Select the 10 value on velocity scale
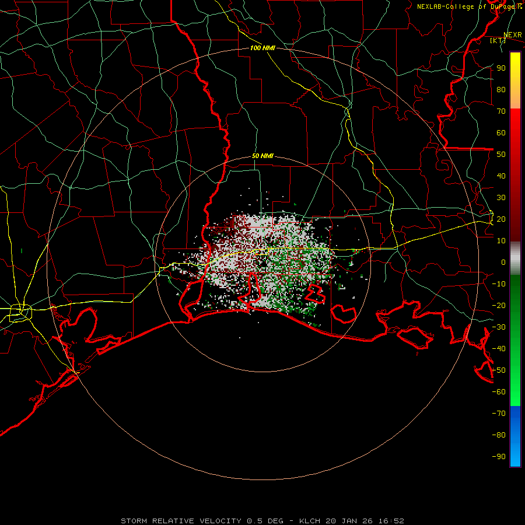Screen dimensions: 525x525 (501, 241)
